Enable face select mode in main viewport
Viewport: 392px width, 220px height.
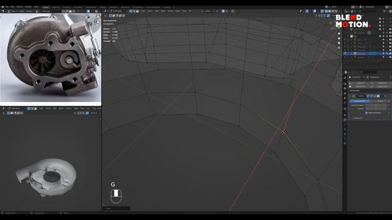[137, 11]
